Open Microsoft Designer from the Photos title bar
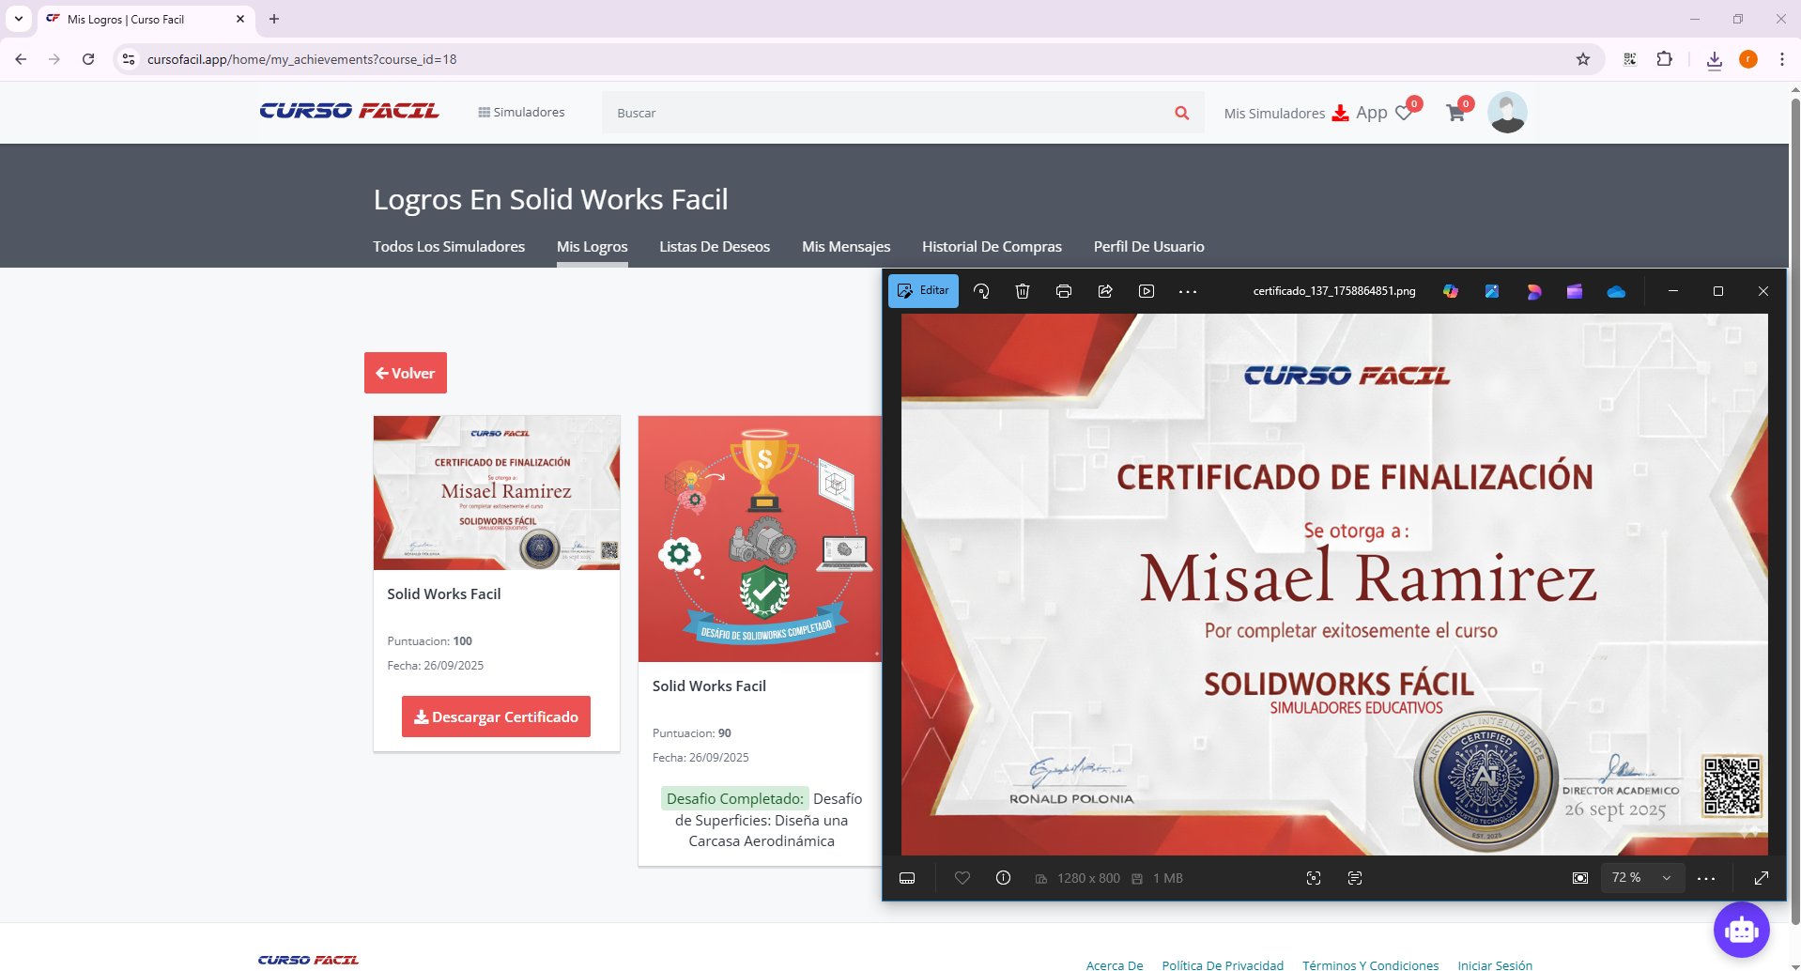This screenshot has height=971, width=1801. (x=1533, y=291)
